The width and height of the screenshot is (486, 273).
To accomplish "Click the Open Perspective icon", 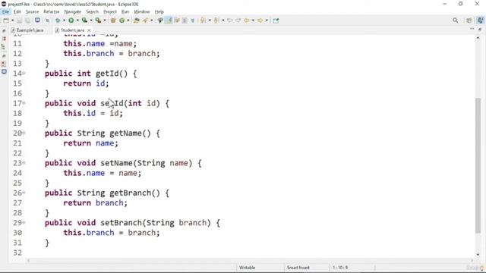I will pos(469,20).
